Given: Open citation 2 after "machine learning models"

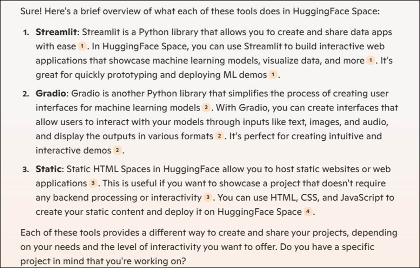Looking at the screenshot, I should [206, 107].
